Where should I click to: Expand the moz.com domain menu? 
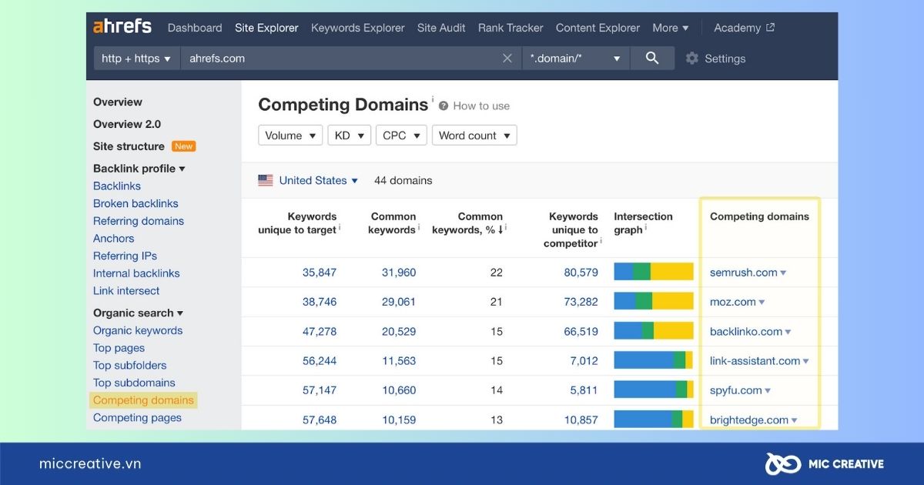[x=762, y=303]
